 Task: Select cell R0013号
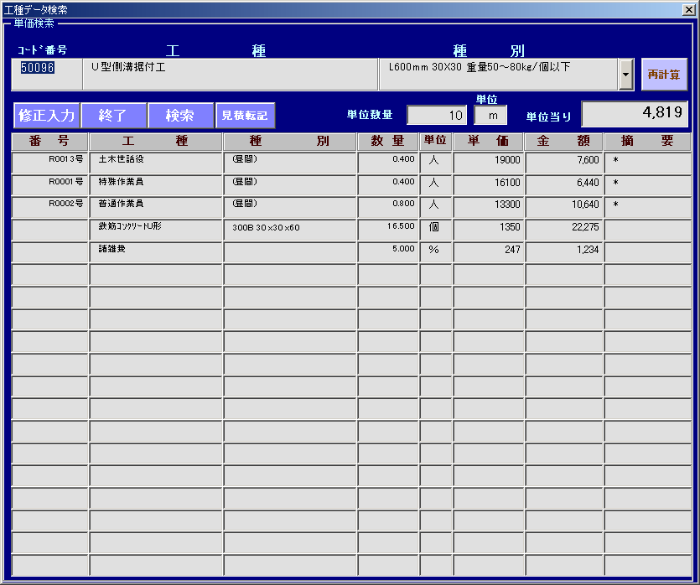(49, 163)
